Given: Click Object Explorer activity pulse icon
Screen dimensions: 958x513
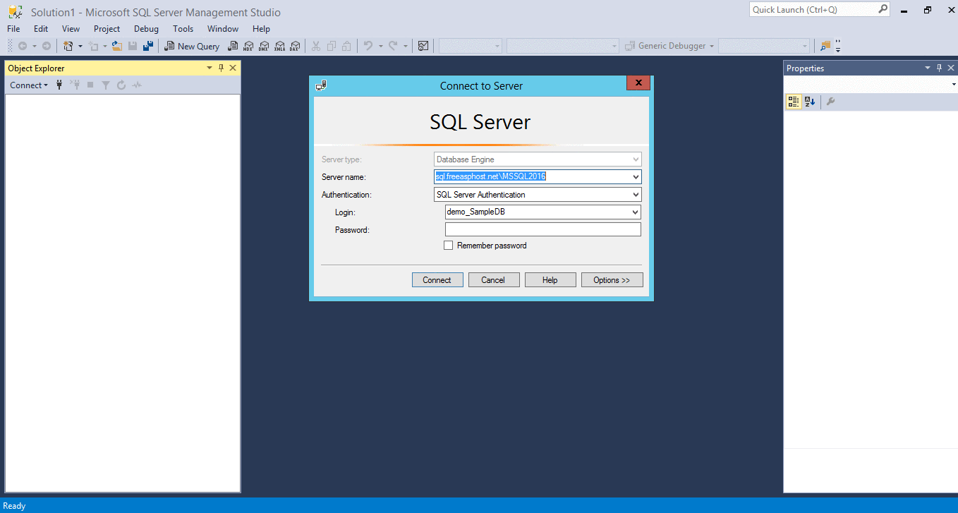Looking at the screenshot, I should [137, 85].
